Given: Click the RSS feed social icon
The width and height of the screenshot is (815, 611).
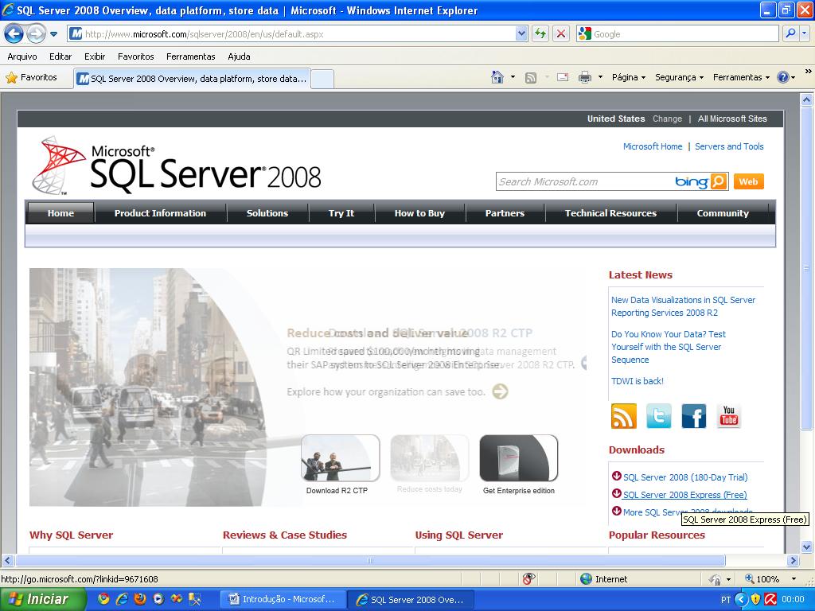Looking at the screenshot, I should pos(623,416).
